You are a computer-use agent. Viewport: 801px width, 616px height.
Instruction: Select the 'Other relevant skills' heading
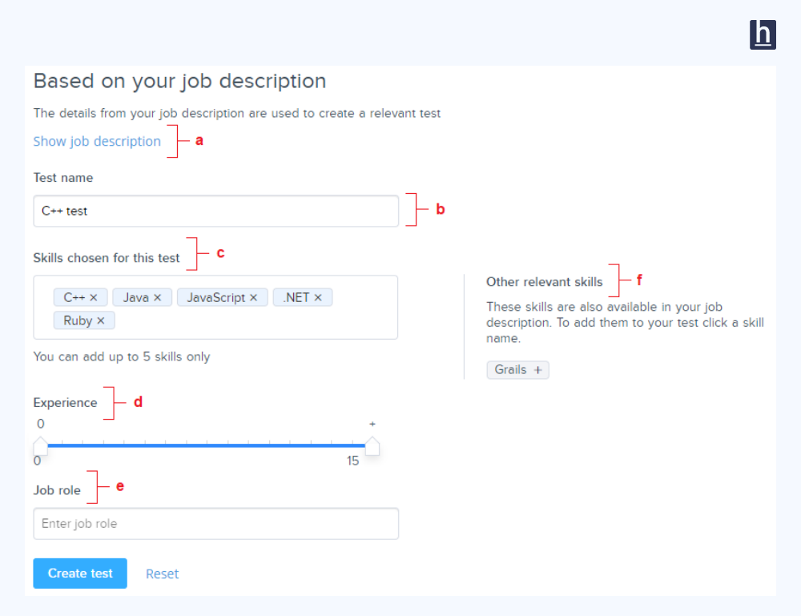(544, 282)
